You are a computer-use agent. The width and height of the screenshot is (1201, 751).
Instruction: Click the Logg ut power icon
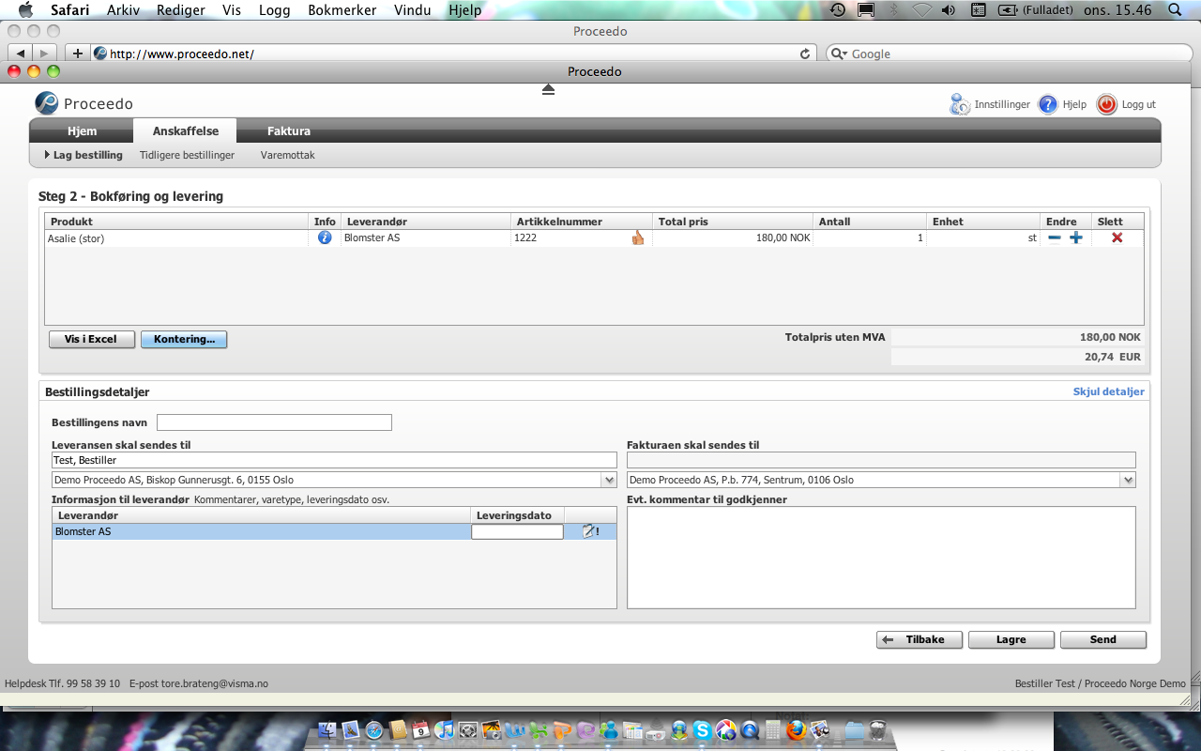click(x=1106, y=104)
